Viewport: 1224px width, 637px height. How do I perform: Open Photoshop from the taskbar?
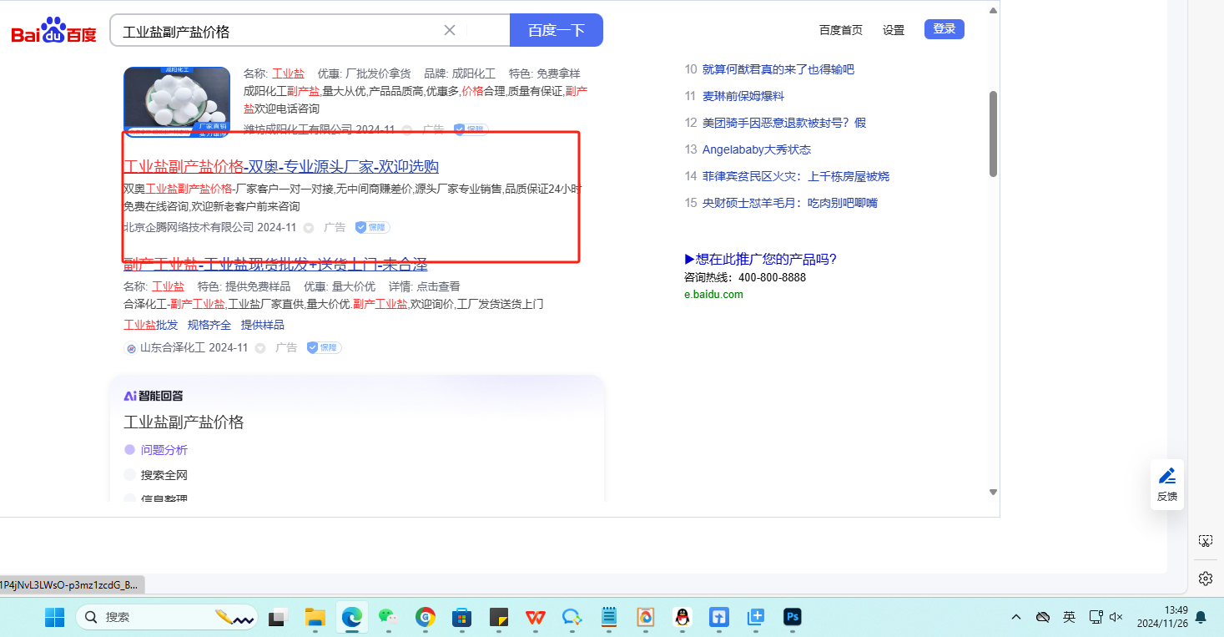point(793,617)
